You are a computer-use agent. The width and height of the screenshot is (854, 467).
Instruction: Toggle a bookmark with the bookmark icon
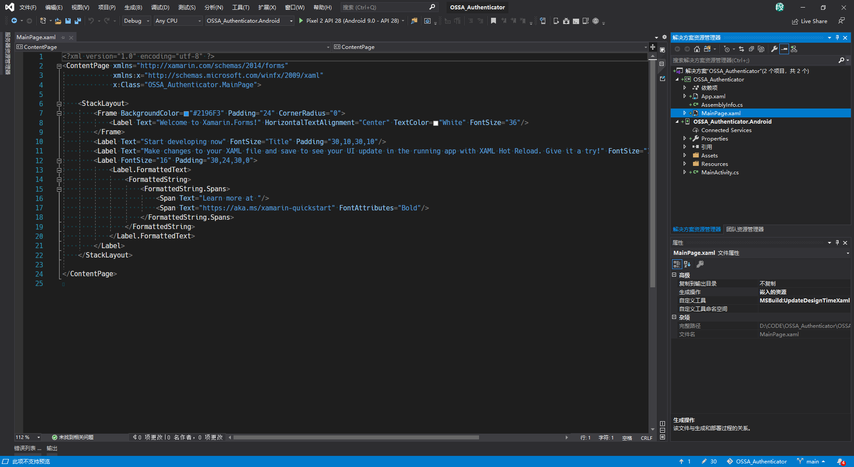coord(493,21)
